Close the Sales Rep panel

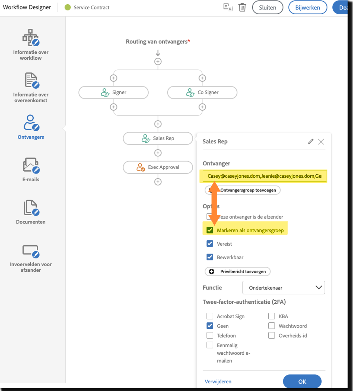pyautogui.click(x=321, y=142)
